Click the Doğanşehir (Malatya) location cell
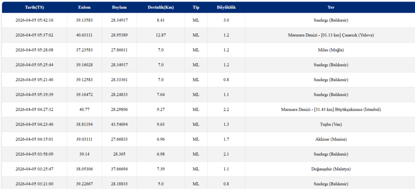The image size is (415, 189). [331, 169]
